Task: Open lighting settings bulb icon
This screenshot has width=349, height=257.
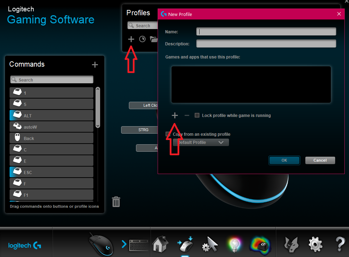Action: pyautogui.click(x=234, y=245)
